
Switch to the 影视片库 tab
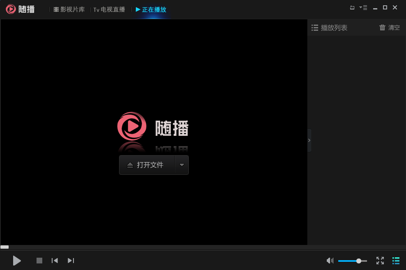[x=69, y=9]
